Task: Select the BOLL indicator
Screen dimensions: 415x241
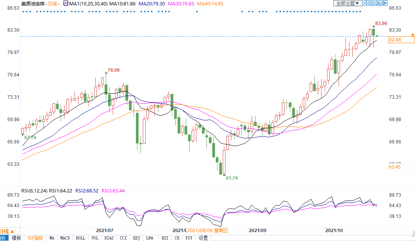Action: 81,238
